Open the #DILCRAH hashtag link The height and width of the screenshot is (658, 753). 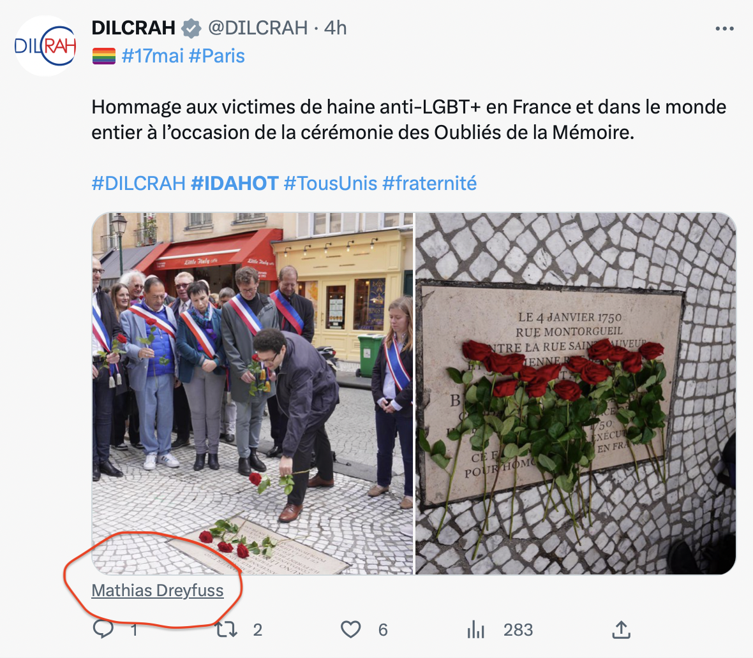tap(138, 184)
